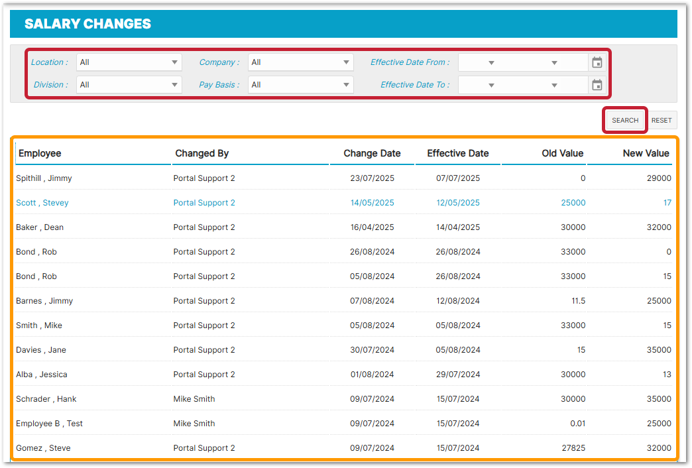Select the Schrader, Hank row
692x468 pixels.
click(46, 399)
